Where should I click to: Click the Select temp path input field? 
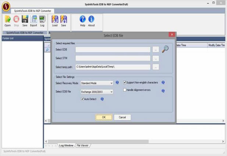tap(113, 67)
